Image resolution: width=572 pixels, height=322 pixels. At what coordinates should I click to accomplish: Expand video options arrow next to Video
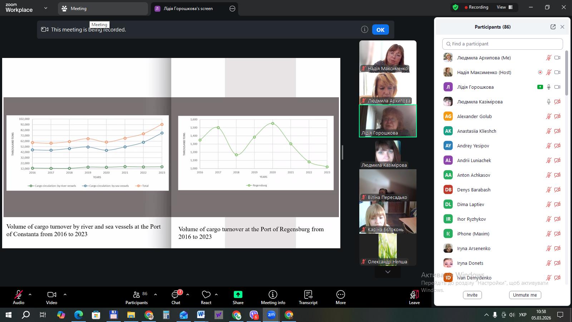pyautogui.click(x=65, y=294)
